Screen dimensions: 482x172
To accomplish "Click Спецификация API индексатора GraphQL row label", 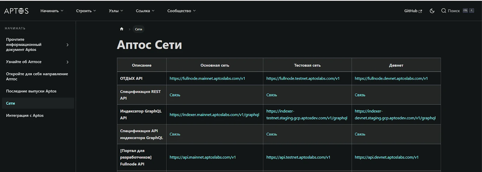I will coord(141,134).
